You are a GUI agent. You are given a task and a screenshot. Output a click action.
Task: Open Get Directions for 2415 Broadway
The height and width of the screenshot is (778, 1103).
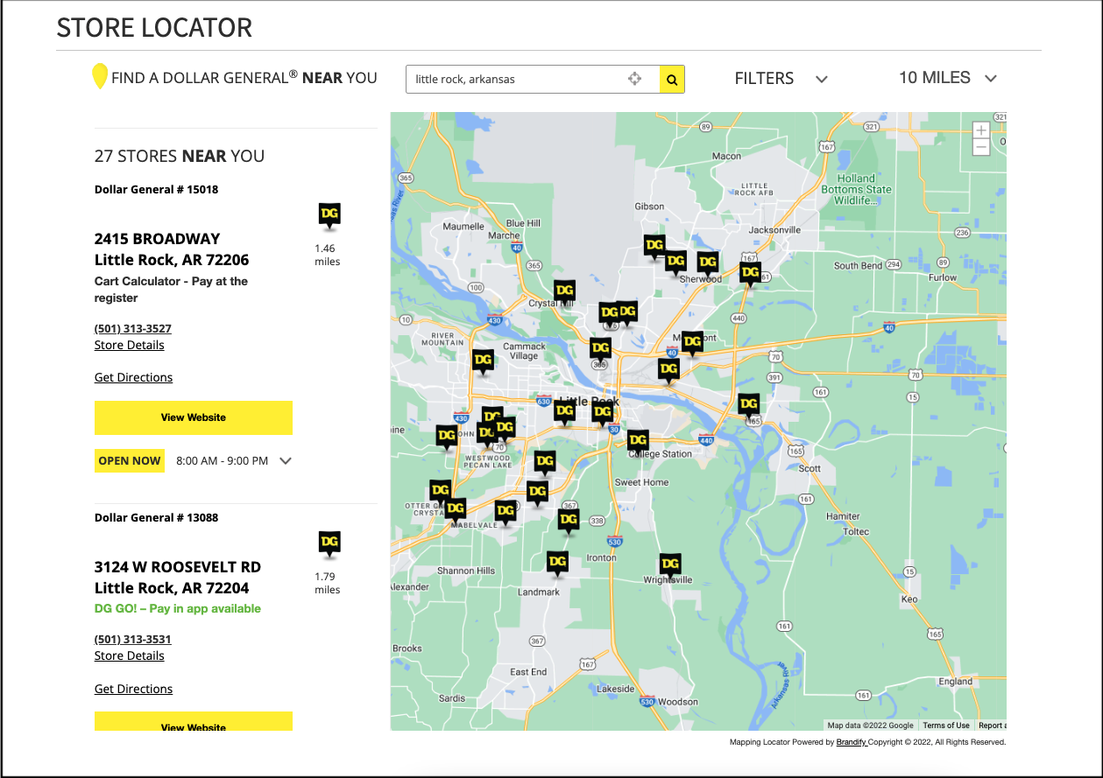[133, 376]
